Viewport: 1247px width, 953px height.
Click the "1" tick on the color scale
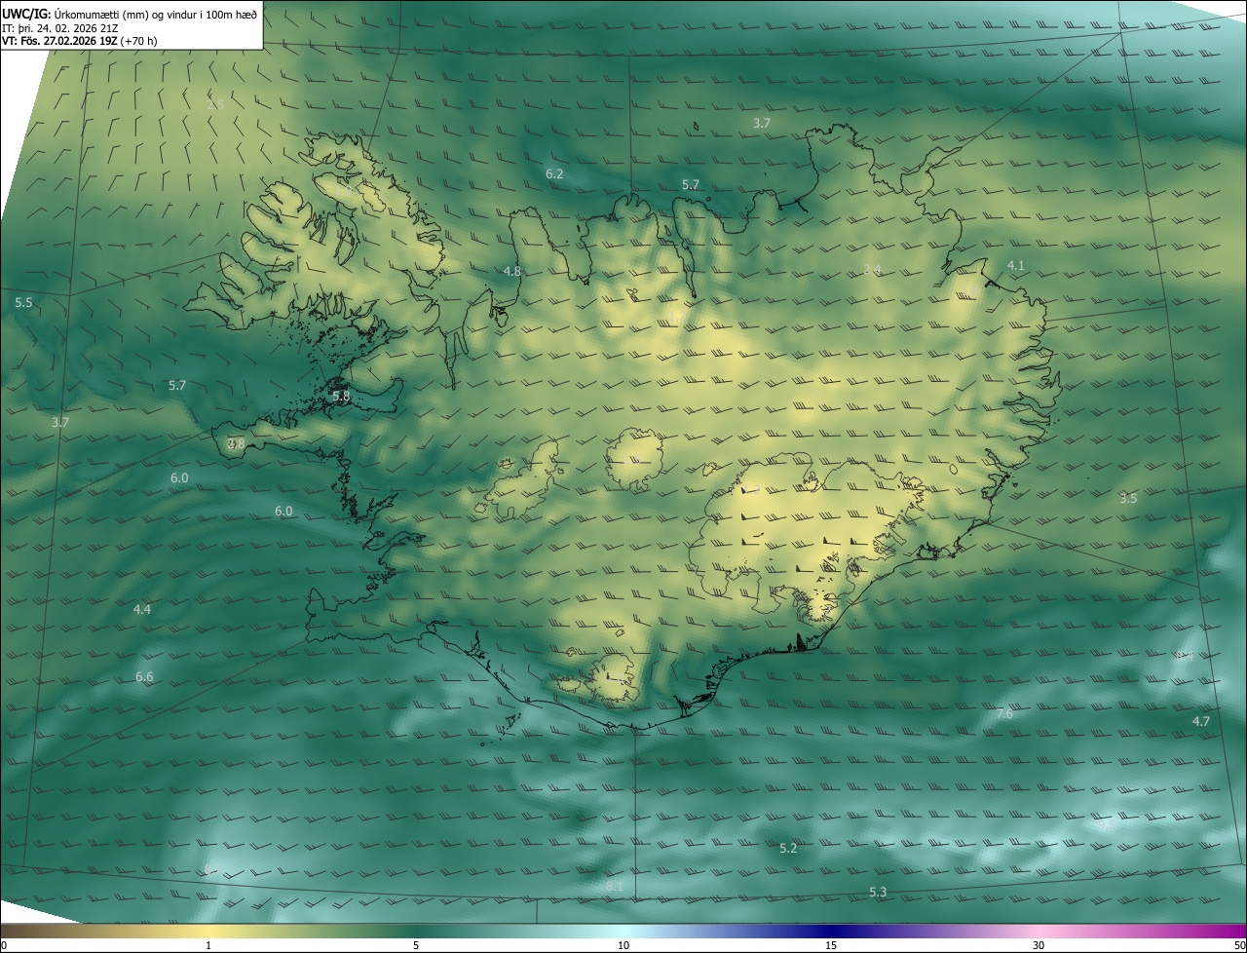pos(208,945)
